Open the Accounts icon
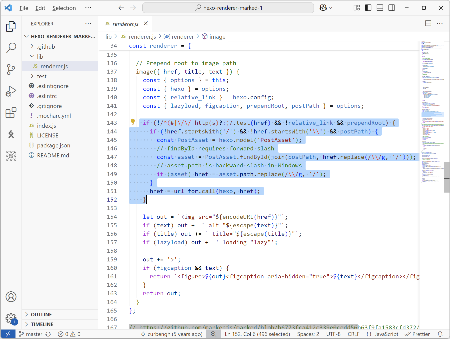The width and height of the screenshot is (450, 339). 11,297
